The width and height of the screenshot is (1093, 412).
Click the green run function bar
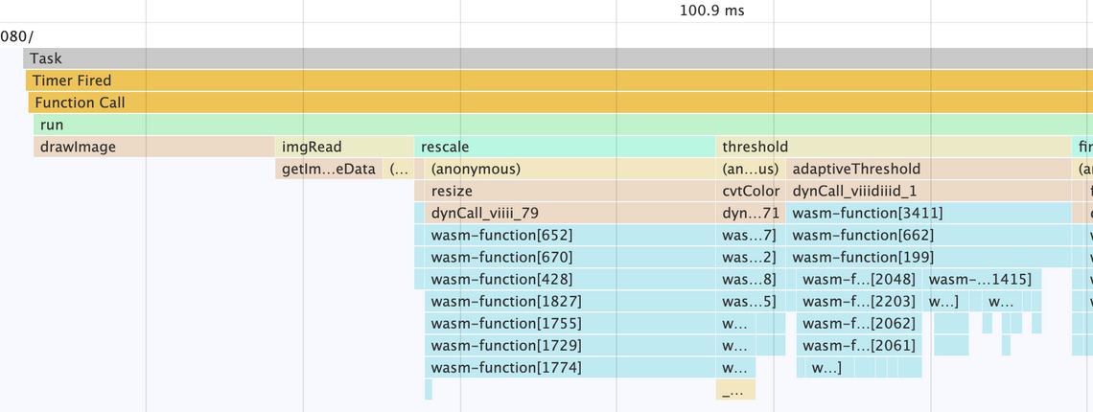[556, 125]
